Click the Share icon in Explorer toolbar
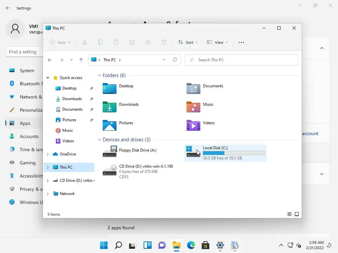The image size is (338, 253). click(148, 42)
